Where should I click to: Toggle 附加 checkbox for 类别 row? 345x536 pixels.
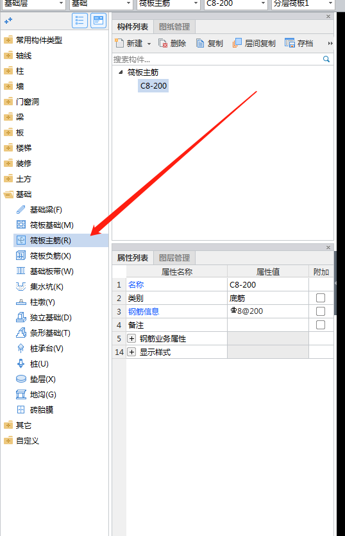pos(321,298)
